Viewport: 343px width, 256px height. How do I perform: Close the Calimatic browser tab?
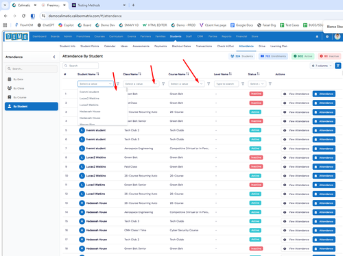[35, 5]
